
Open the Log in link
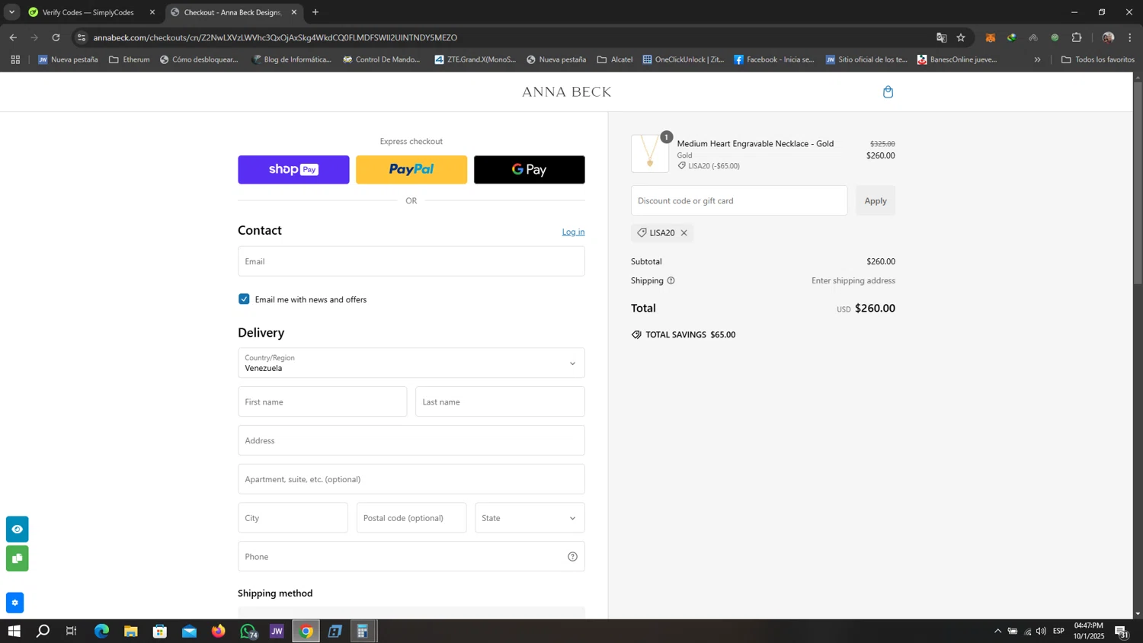click(573, 232)
